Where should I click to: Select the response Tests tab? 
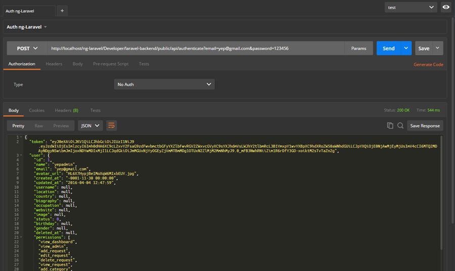(95, 111)
